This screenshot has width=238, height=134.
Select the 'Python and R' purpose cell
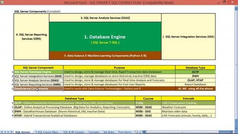click(x=119, y=89)
